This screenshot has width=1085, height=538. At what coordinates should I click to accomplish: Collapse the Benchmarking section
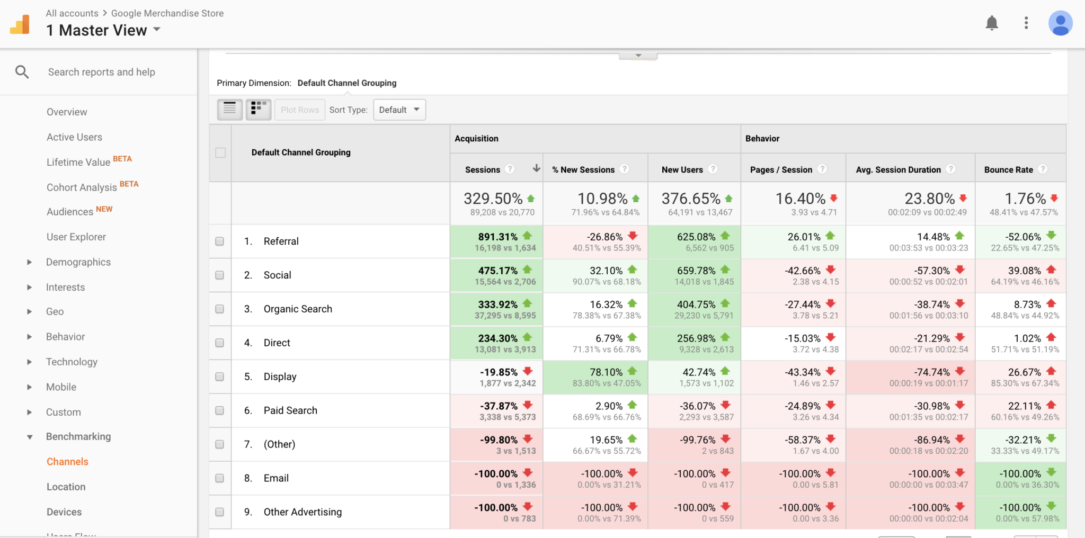point(30,437)
